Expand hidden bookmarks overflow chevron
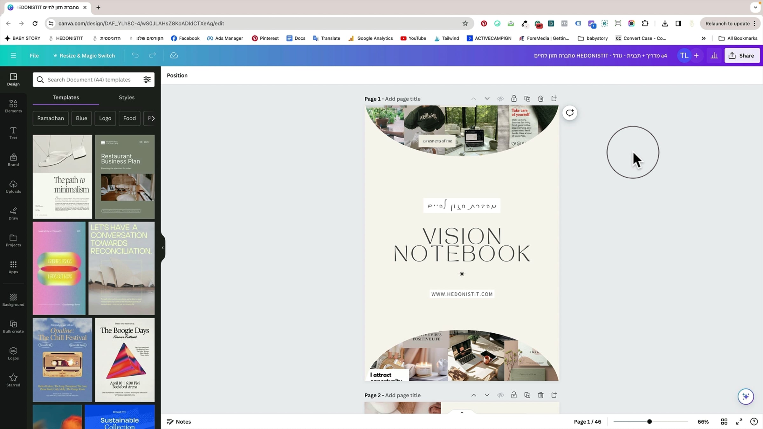The image size is (763, 429). point(704,38)
